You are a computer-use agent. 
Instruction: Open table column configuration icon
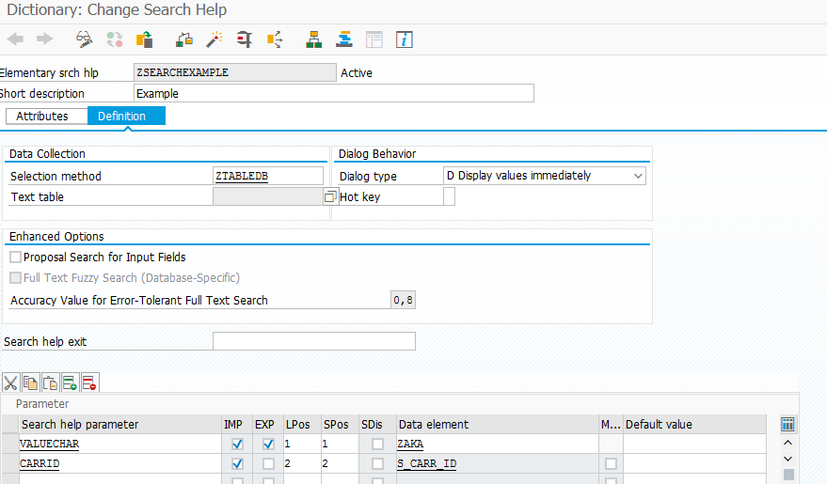pos(787,425)
